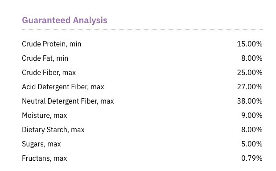Click the 27.00% value
276x171 pixels.
tap(250, 87)
